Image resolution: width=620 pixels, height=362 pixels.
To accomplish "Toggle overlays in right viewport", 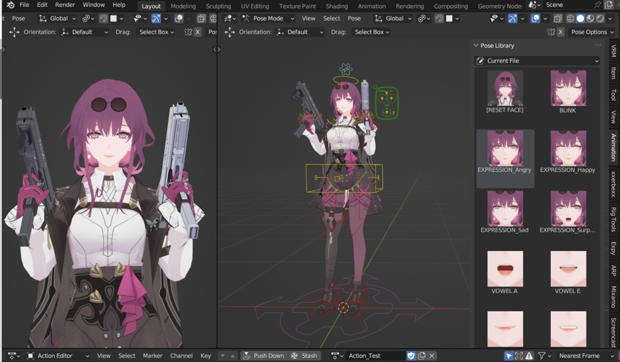I will click(x=535, y=18).
